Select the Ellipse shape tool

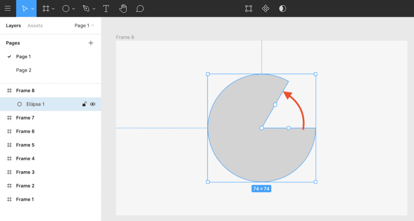coord(66,8)
